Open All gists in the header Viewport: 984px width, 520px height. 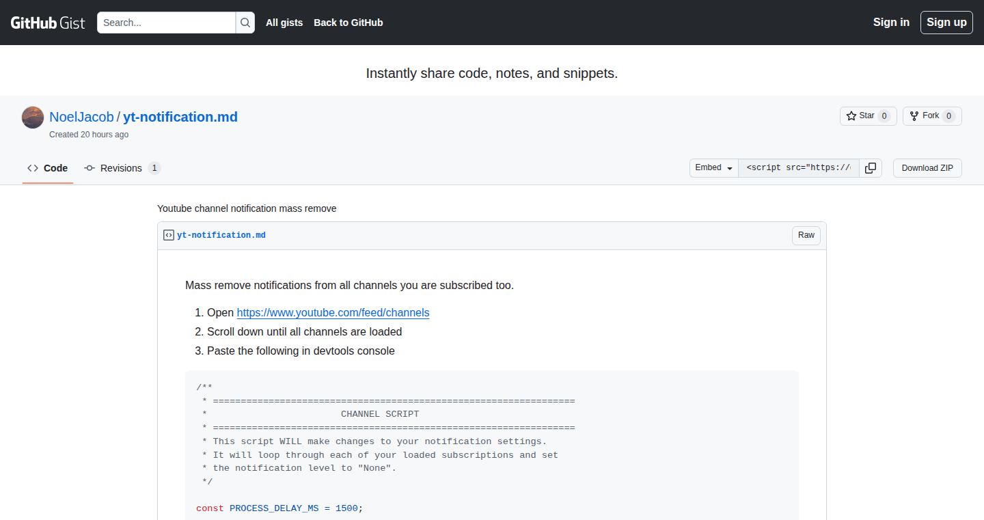pyautogui.click(x=284, y=23)
